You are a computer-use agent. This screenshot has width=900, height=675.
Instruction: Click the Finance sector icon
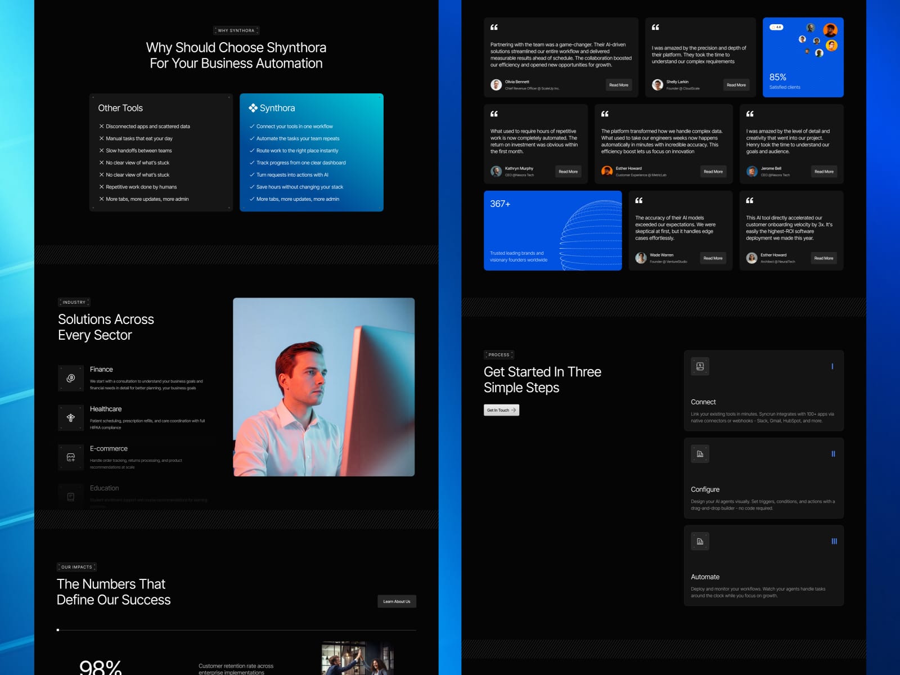(71, 378)
